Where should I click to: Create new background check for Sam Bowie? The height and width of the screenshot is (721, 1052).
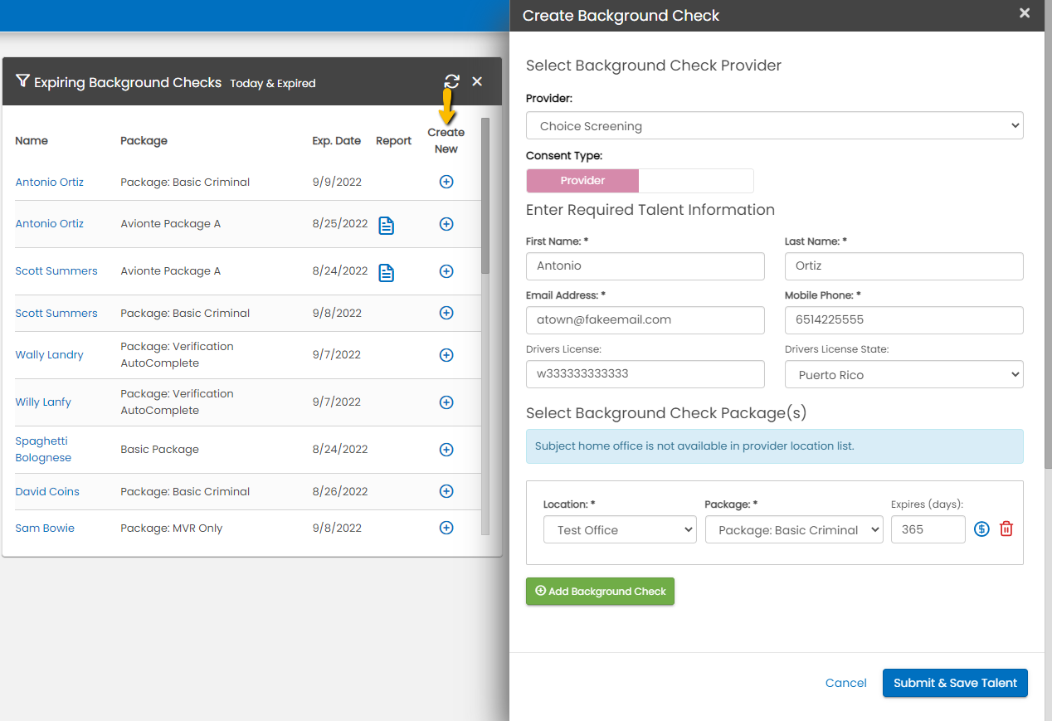446,528
